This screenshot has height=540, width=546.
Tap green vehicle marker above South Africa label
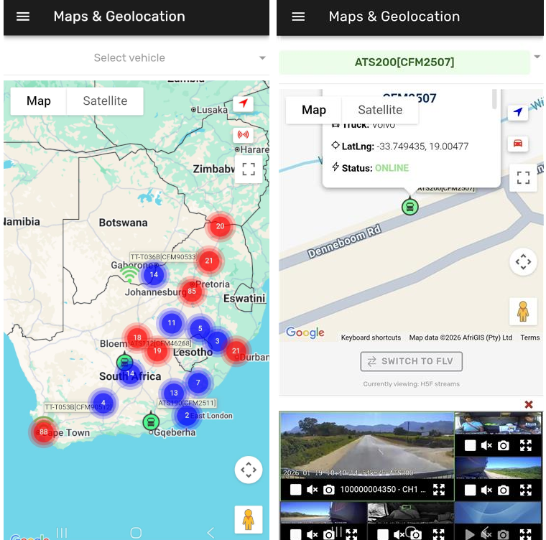click(x=125, y=362)
